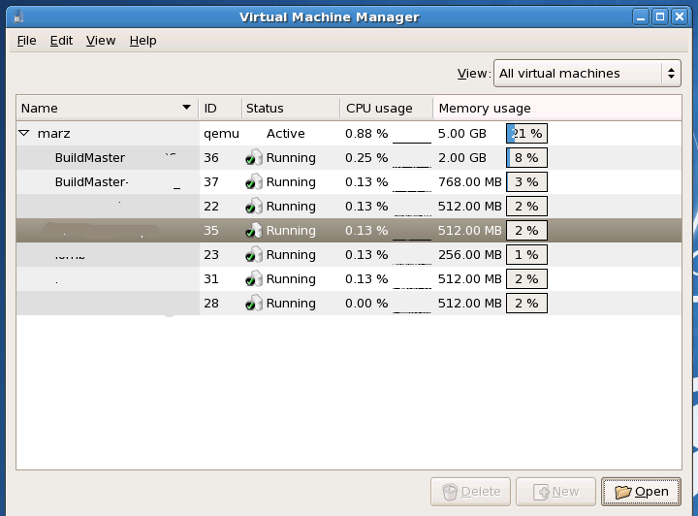Click the 21 % memory bar for marz
This screenshot has width=698, height=516.
(526, 134)
